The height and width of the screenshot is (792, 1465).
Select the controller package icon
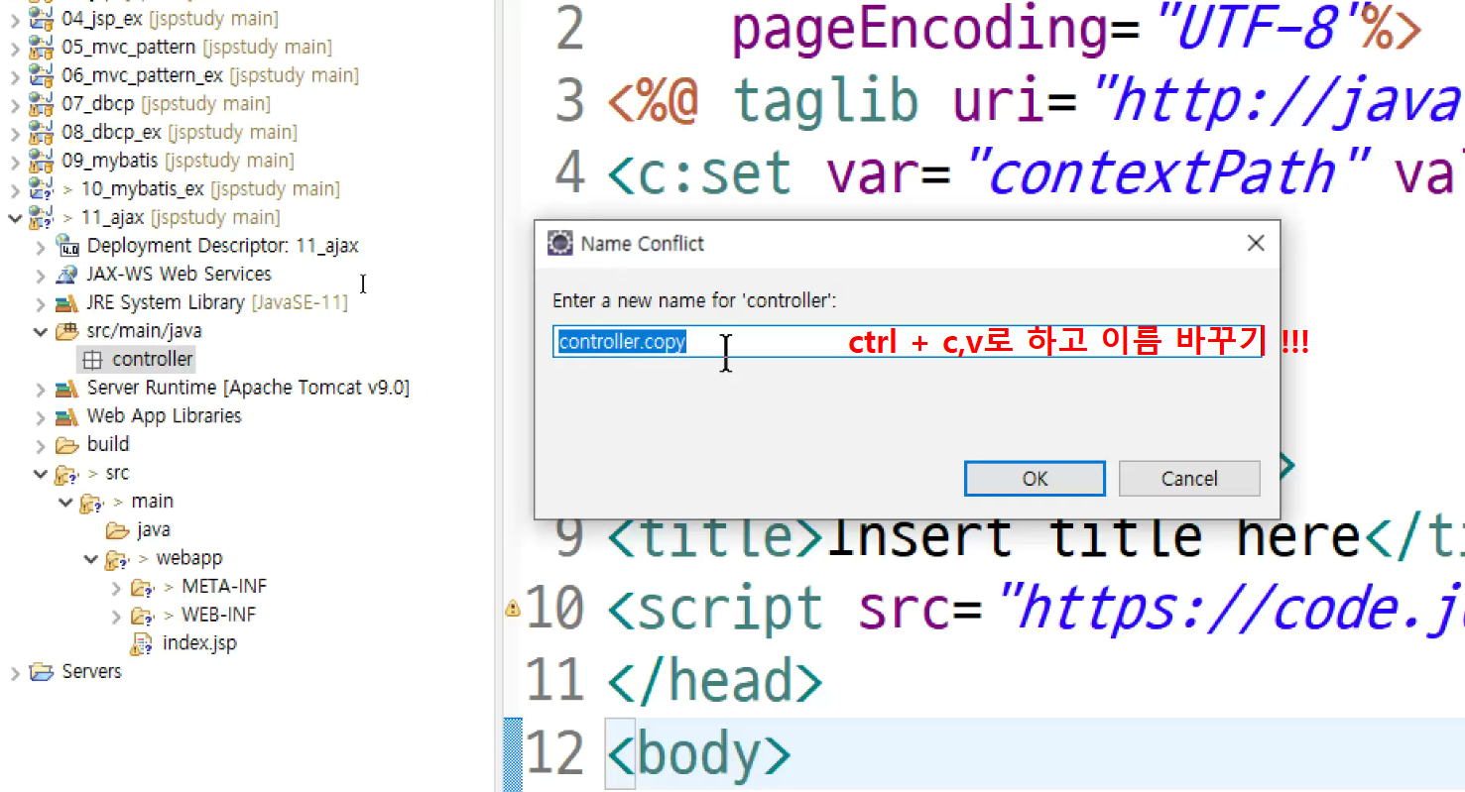click(x=92, y=359)
